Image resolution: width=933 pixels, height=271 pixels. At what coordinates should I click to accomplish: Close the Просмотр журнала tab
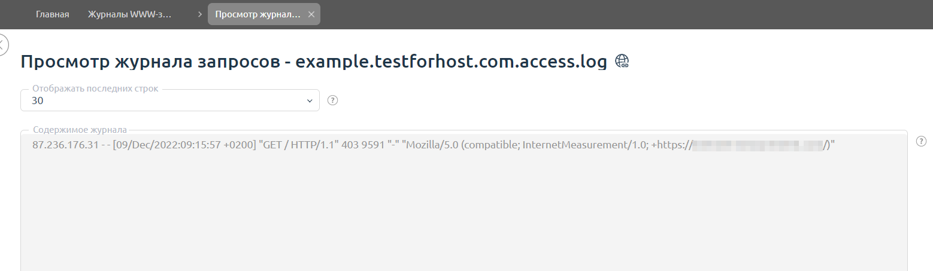[x=311, y=14]
